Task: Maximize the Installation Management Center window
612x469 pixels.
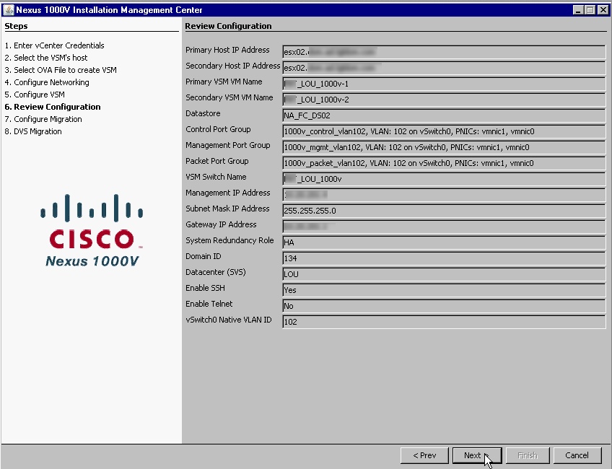Action: point(590,10)
